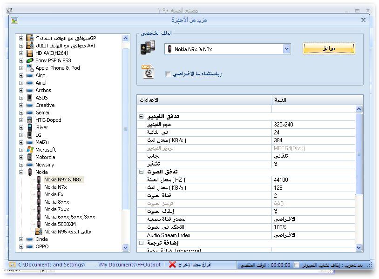Close the مزيد من الأجهزة dialog
379x279 pixels.
click(363, 20)
